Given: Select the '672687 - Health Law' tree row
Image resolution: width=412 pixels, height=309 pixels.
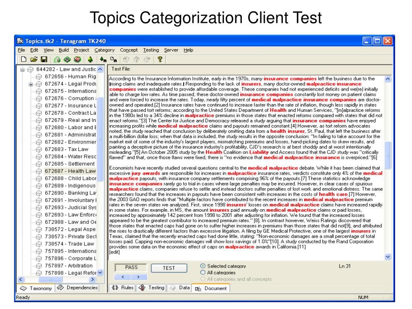Looking at the screenshot, I should coord(70,171).
